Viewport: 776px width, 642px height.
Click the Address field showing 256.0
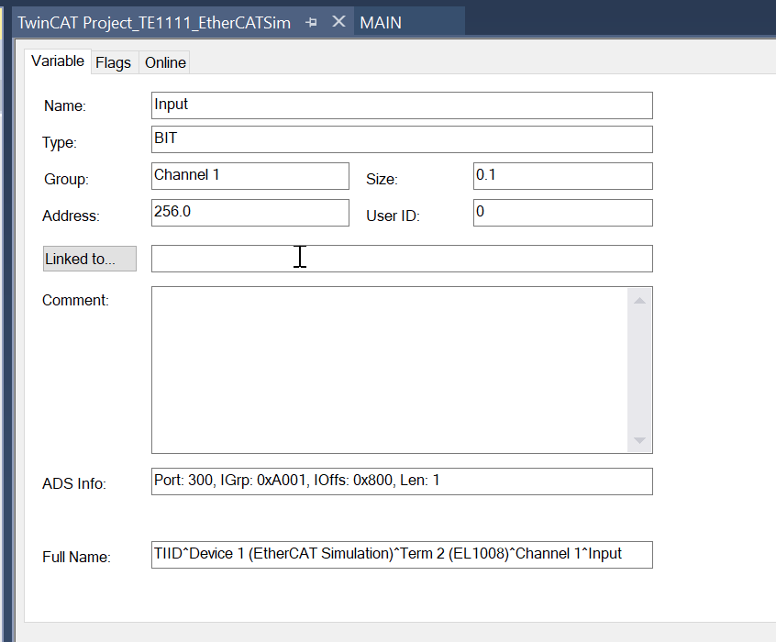click(249, 213)
